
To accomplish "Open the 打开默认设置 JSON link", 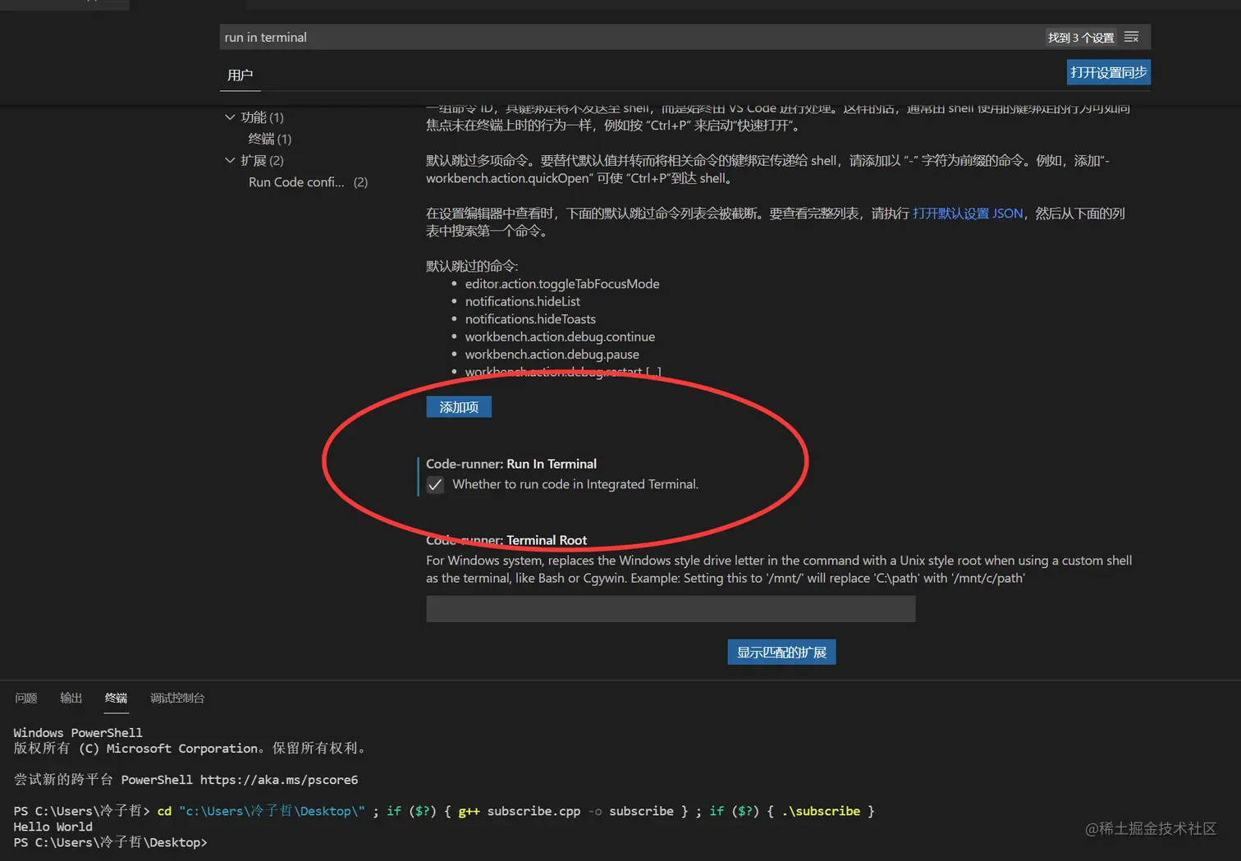I will (x=968, y=213).
